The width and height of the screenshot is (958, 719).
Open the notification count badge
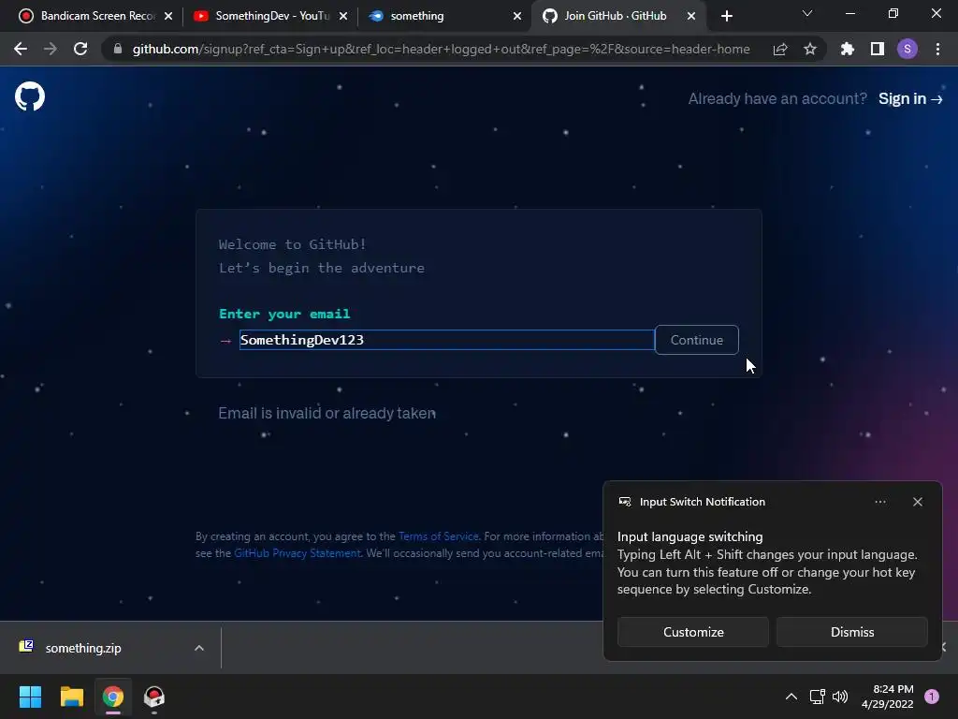click(932, 697)
